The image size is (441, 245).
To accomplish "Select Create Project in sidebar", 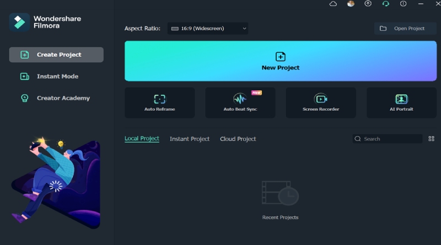I will coord(56,55).
